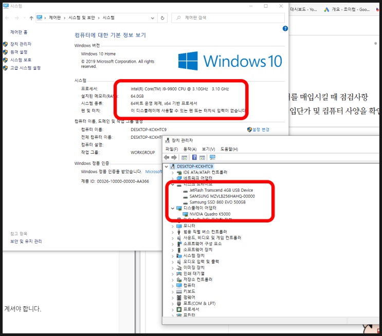The image size is (382, 336).
Task: Click the blue question mark help icon in Device Manager toolbar
Action: pyautogui.click(x=194, y=157)
